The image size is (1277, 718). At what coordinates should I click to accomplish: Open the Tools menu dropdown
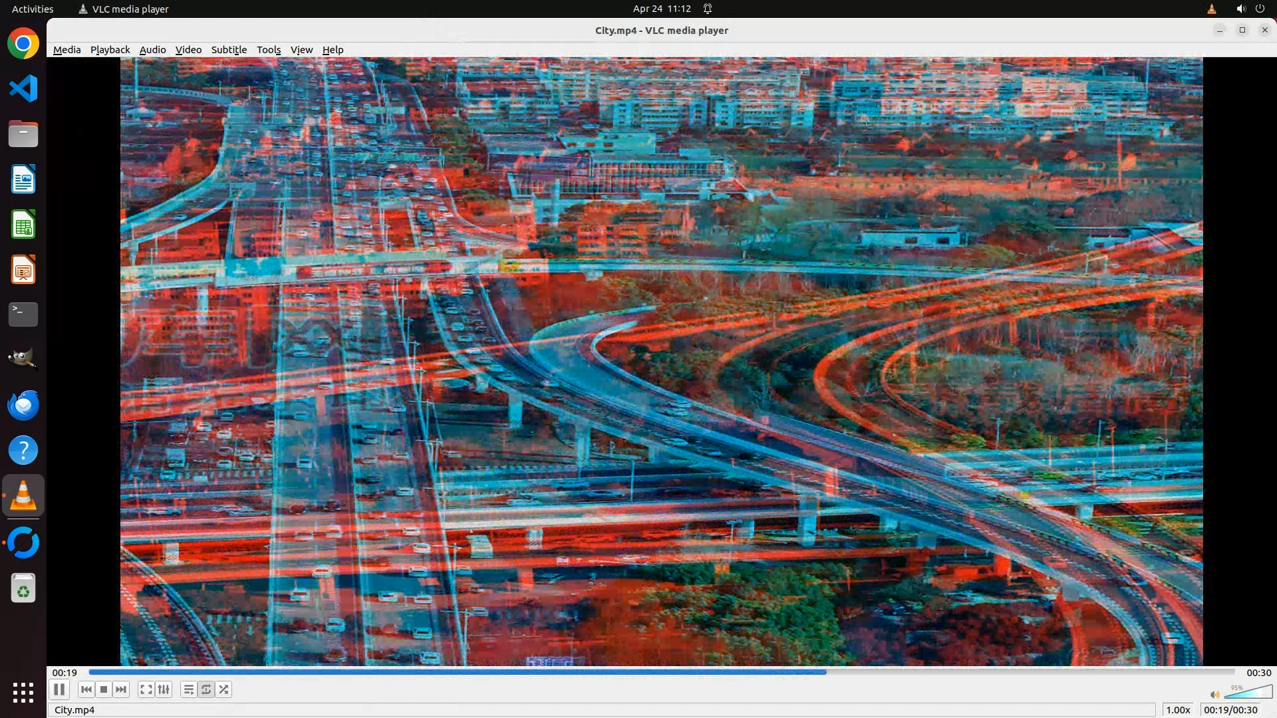[269, 50]
